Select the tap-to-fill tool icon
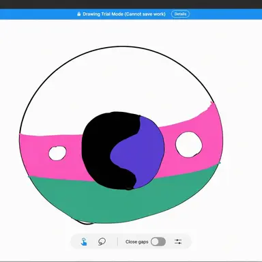262x262 pixels. (x=84, y=242)
